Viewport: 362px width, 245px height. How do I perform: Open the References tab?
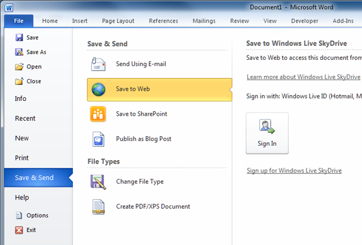163,21
